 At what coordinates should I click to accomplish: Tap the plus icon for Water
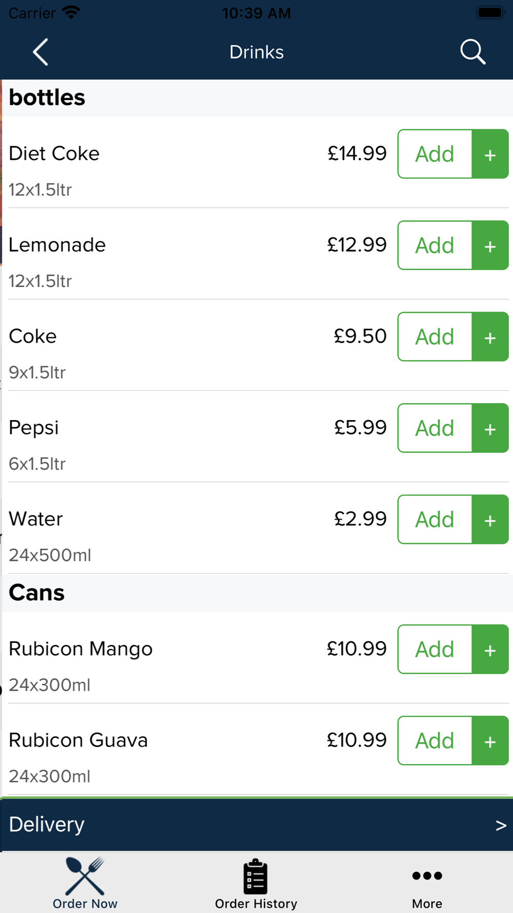(490, 520)
